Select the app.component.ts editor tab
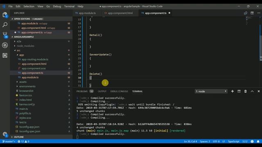This screenshot has width=262, height=147. click(156, 13)
